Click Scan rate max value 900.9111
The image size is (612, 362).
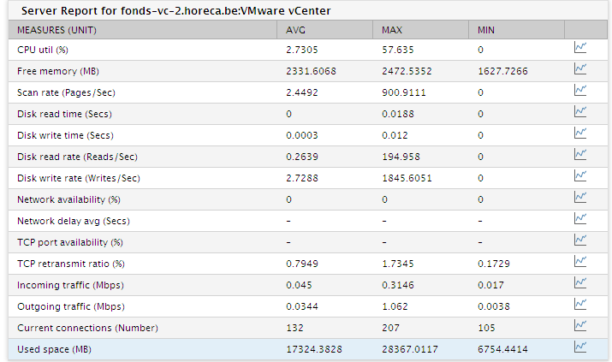pos(403,92)
